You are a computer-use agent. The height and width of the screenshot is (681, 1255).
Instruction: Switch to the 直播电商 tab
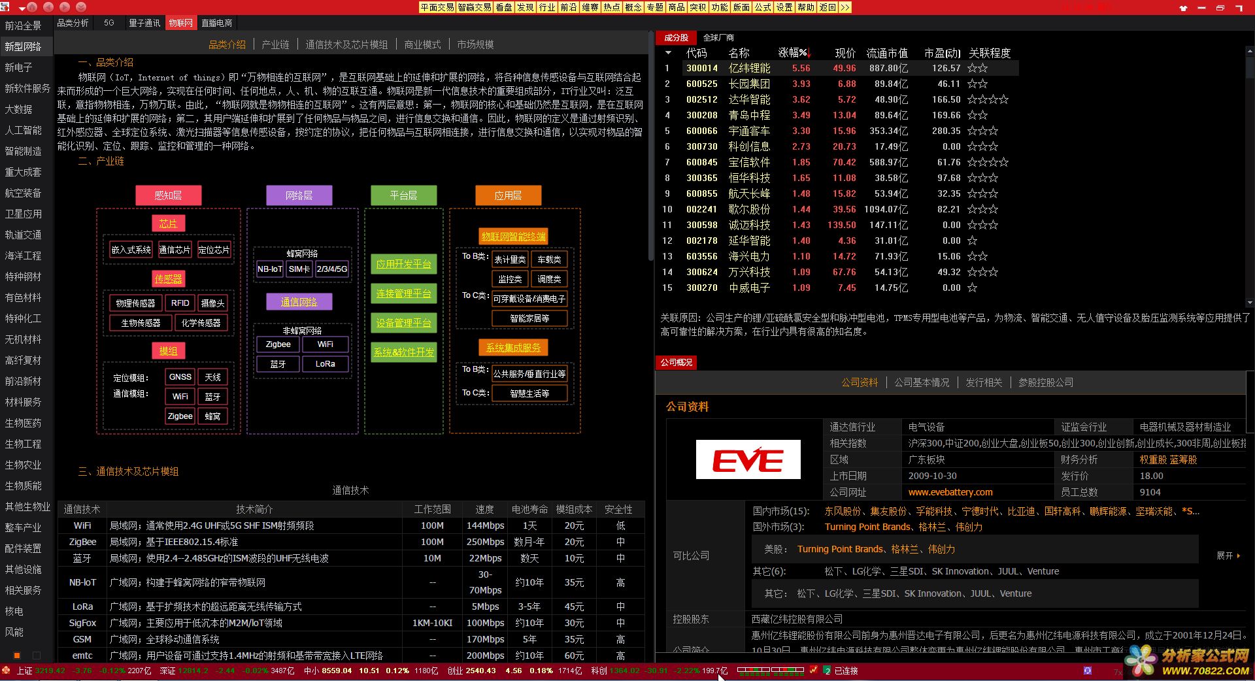click(x=217, y=23)
